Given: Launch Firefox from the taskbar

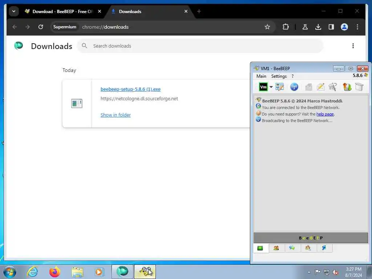Looking at the screenshot, I should point(54,272).
